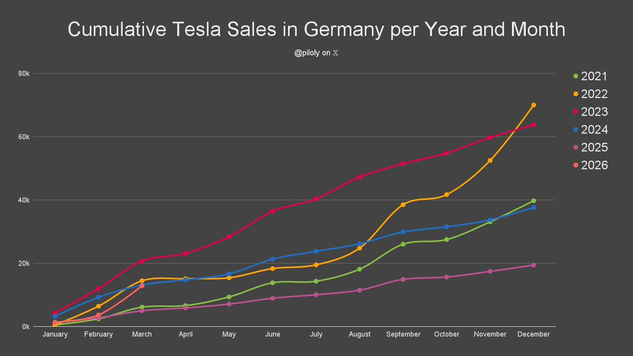Select the 2026 legend entry
This screenshot has height=356, width=633.
click(590, 166)
